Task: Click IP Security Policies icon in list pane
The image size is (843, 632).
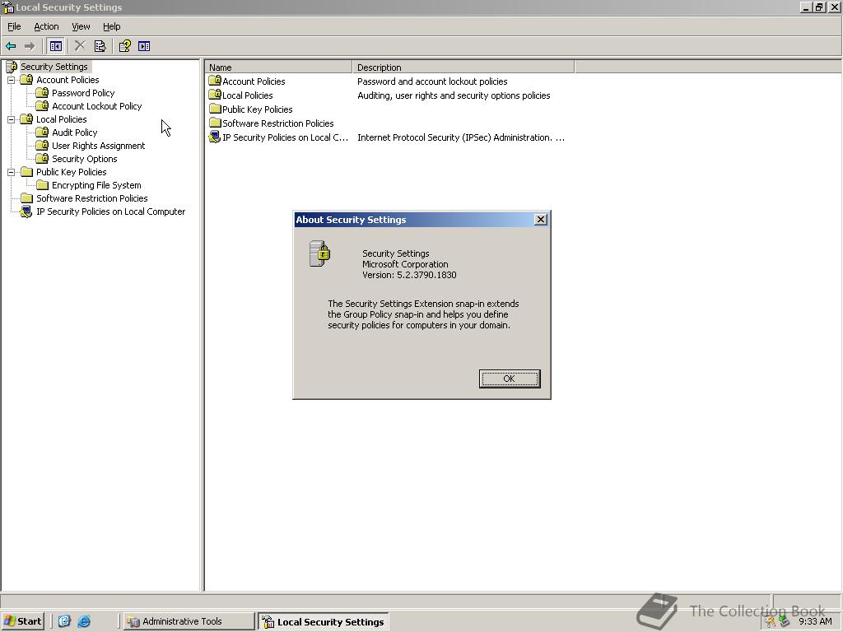Action: pyautogui.click(x=215, y=137)
